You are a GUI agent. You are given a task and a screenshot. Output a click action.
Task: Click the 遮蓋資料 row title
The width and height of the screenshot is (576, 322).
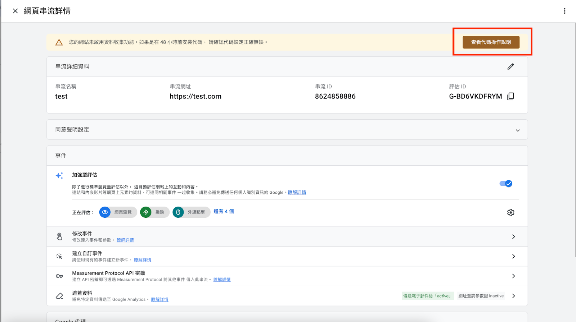tap(82, 293)
